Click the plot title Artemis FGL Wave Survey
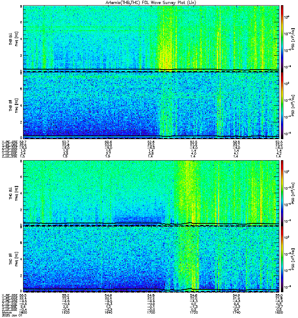 [x=151, y=3]
